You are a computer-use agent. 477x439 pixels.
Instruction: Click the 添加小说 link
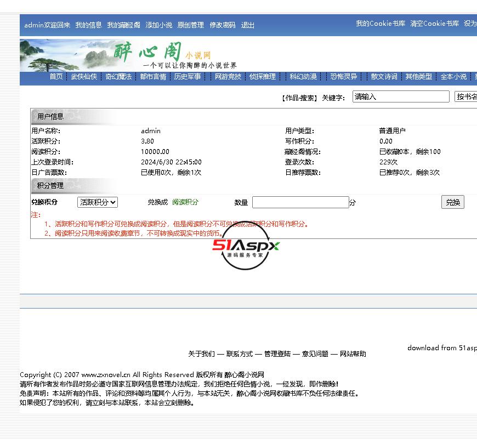click(x=158, y=25)
